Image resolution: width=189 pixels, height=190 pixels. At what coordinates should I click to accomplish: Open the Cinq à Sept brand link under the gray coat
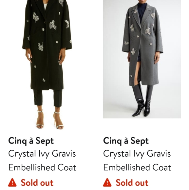[126, 141]
